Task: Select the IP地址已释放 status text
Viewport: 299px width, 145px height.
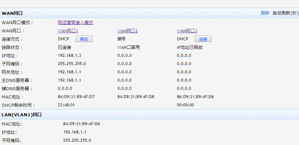Action: [x=190, y=47]
